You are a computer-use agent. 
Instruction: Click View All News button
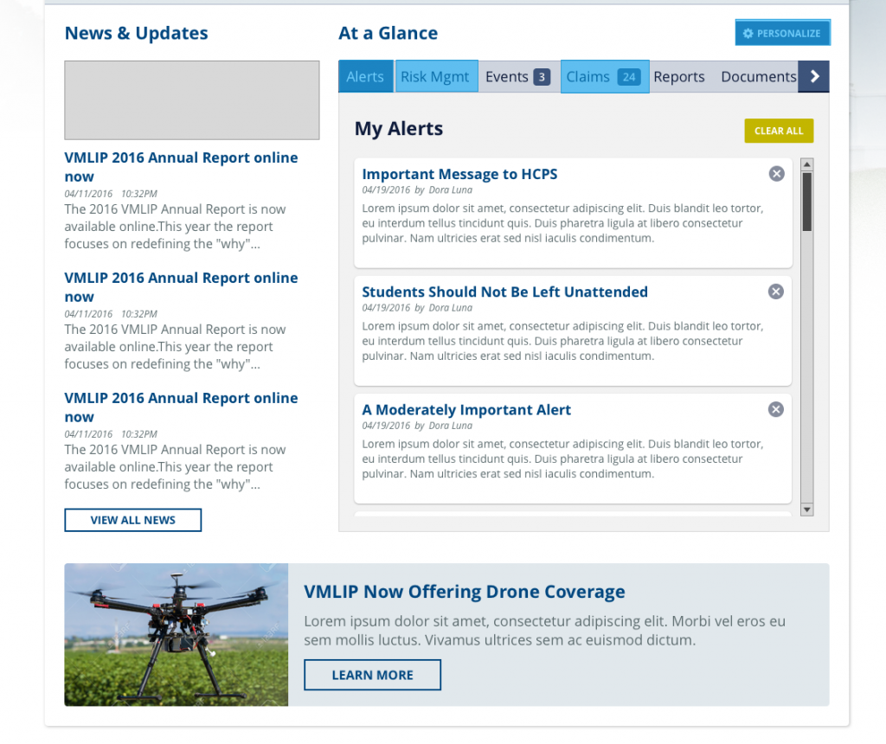click(x=132, y=520)
